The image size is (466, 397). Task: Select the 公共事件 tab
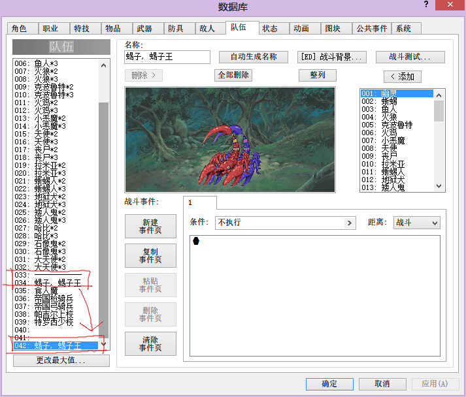coord(372,29)
